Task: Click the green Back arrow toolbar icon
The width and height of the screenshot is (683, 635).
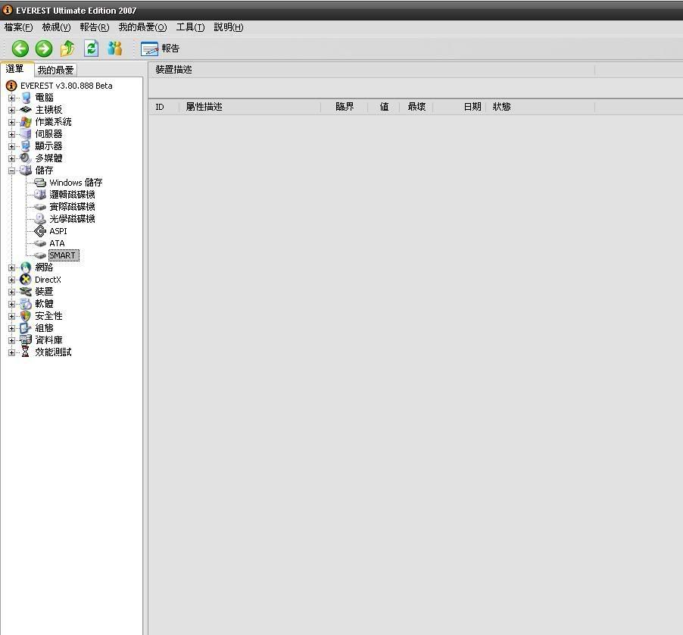Action: 20,48
